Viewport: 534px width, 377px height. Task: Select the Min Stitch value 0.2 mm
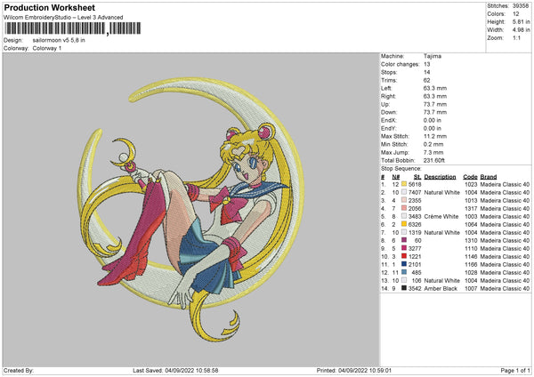(433, 144)
